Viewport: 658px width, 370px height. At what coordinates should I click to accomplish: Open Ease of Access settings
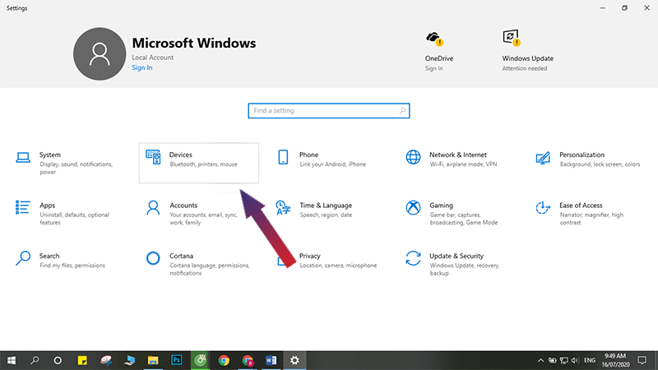580,206
